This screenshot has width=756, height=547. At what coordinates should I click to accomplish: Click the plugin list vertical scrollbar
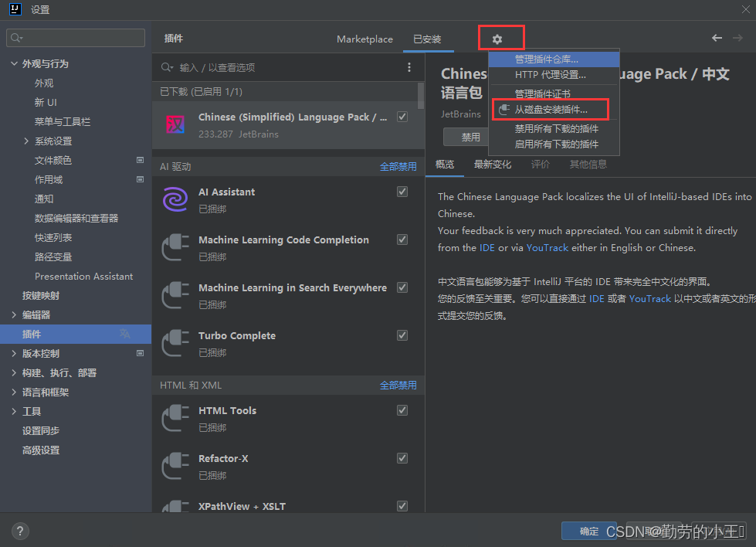(421, 96)
